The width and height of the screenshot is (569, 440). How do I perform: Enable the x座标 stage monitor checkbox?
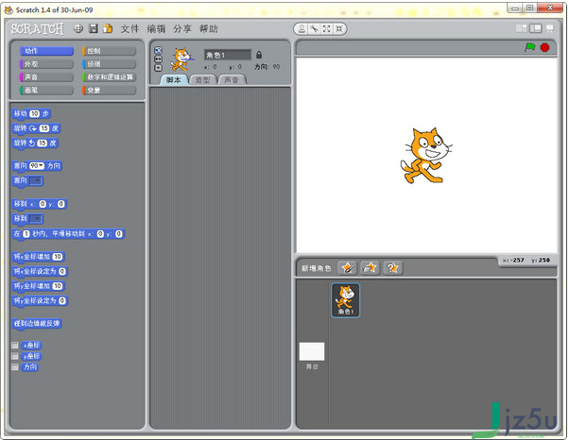(x=15, y=345)
